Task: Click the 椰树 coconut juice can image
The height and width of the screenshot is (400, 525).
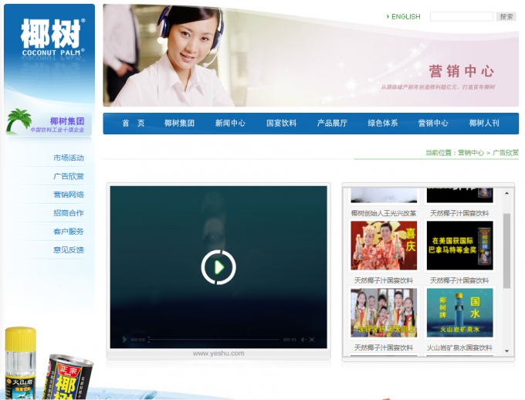Action: tap(69, 377)
